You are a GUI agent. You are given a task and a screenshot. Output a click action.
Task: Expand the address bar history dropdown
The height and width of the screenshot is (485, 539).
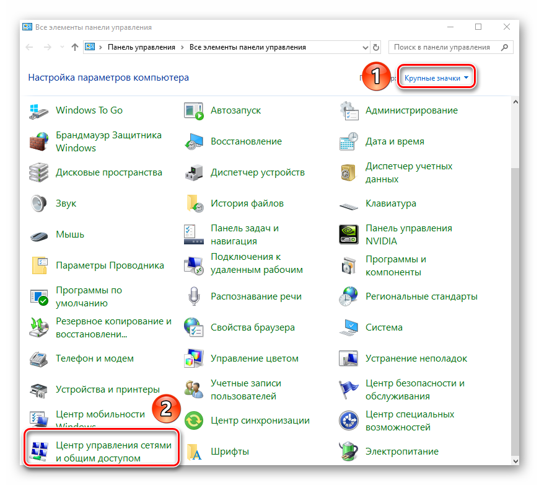tap(365, 48)
